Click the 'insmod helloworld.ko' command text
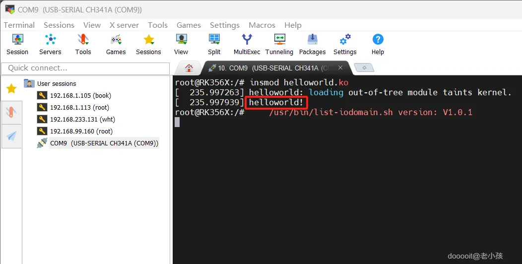 [299, 82]
